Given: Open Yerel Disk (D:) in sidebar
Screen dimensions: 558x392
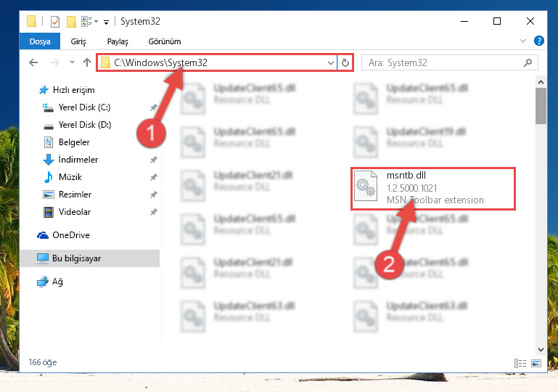Looking at the screenshot, I should point(85,125).
